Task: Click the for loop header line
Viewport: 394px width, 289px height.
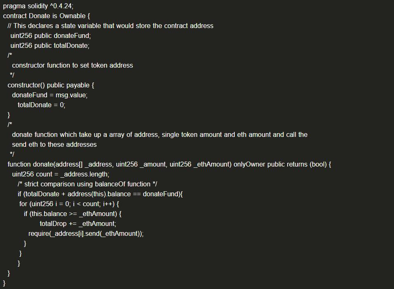Action: 69,204
